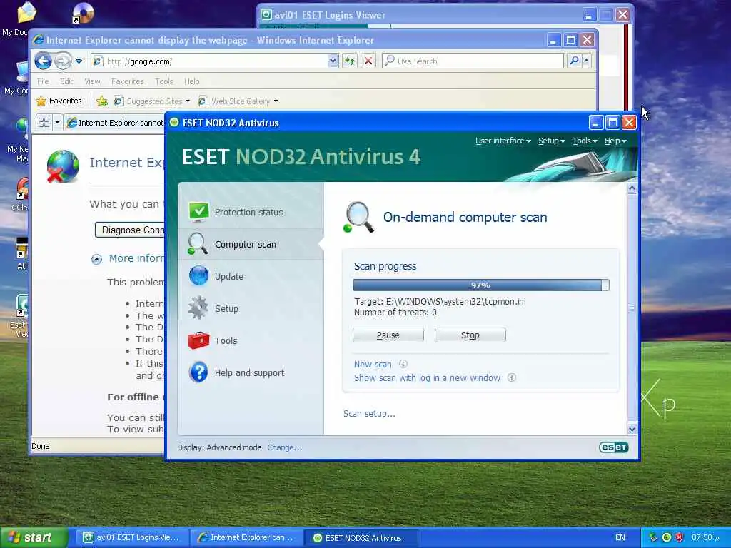Click info icon next to New scan

click(403, 364)
